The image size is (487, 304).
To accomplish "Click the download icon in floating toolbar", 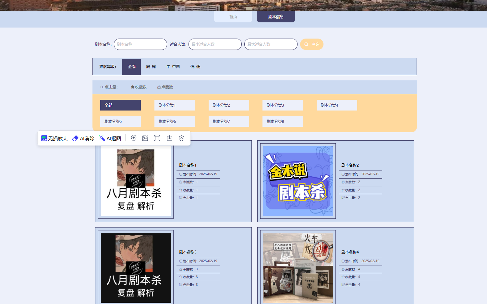I will (x=169, y=138).
